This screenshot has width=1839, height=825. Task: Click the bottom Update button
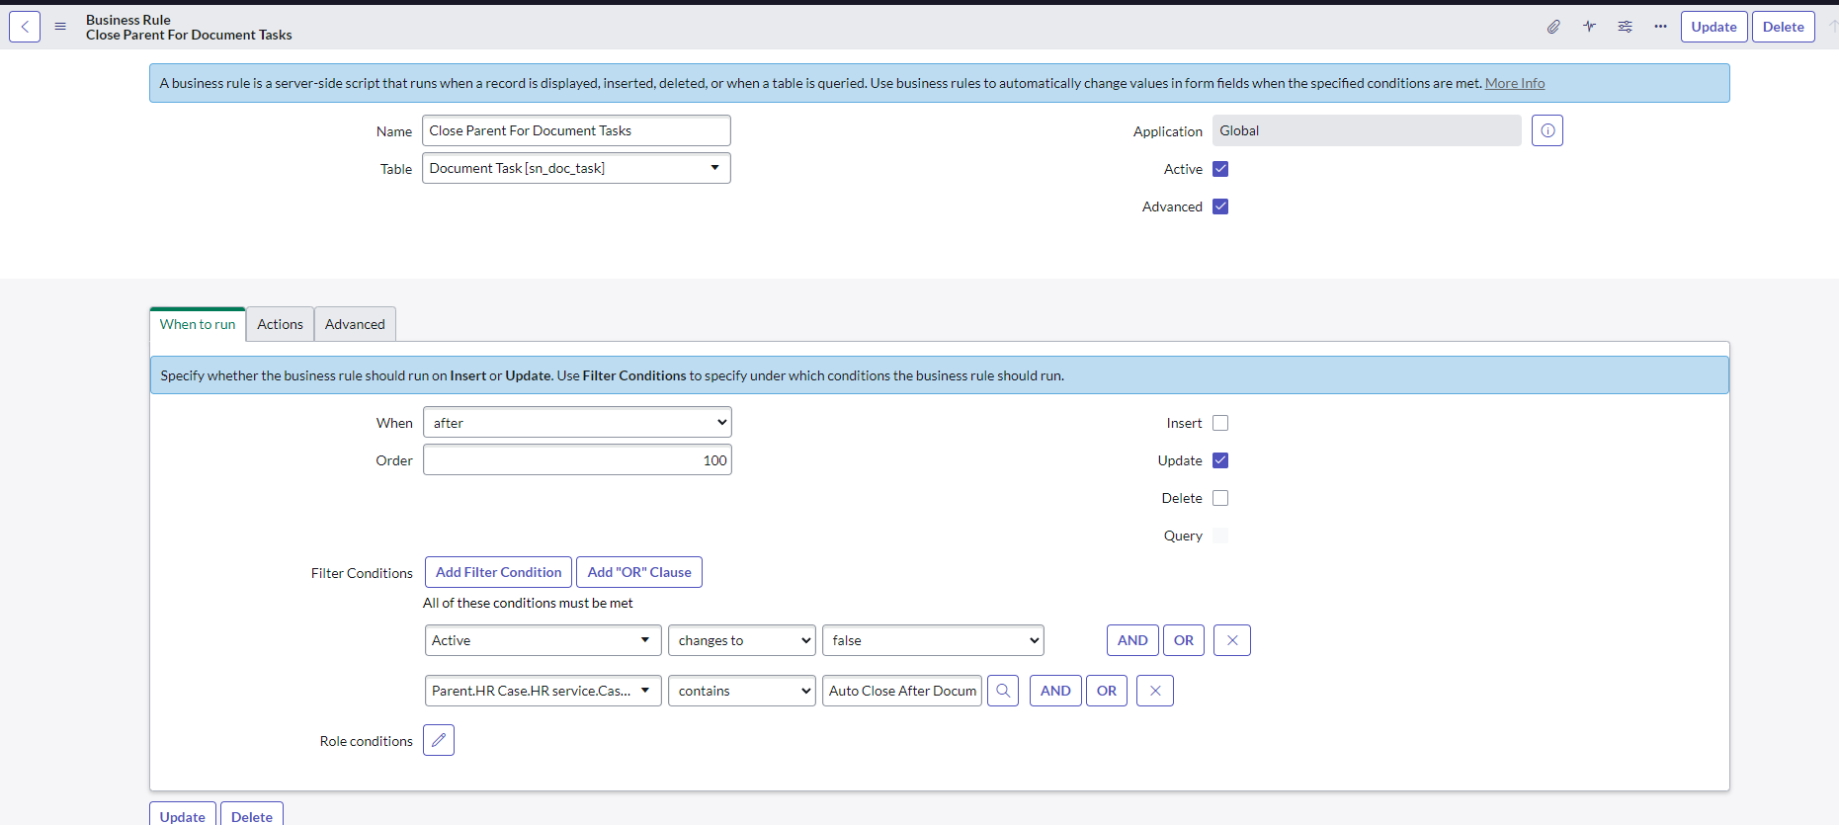[183, 815]
